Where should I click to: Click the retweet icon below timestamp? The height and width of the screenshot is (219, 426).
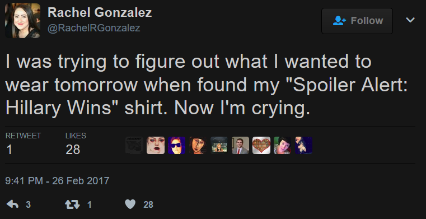[72, 204]
